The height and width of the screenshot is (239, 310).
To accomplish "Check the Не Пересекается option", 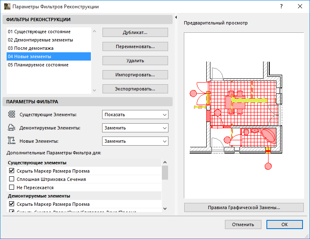I will [12, 188].
